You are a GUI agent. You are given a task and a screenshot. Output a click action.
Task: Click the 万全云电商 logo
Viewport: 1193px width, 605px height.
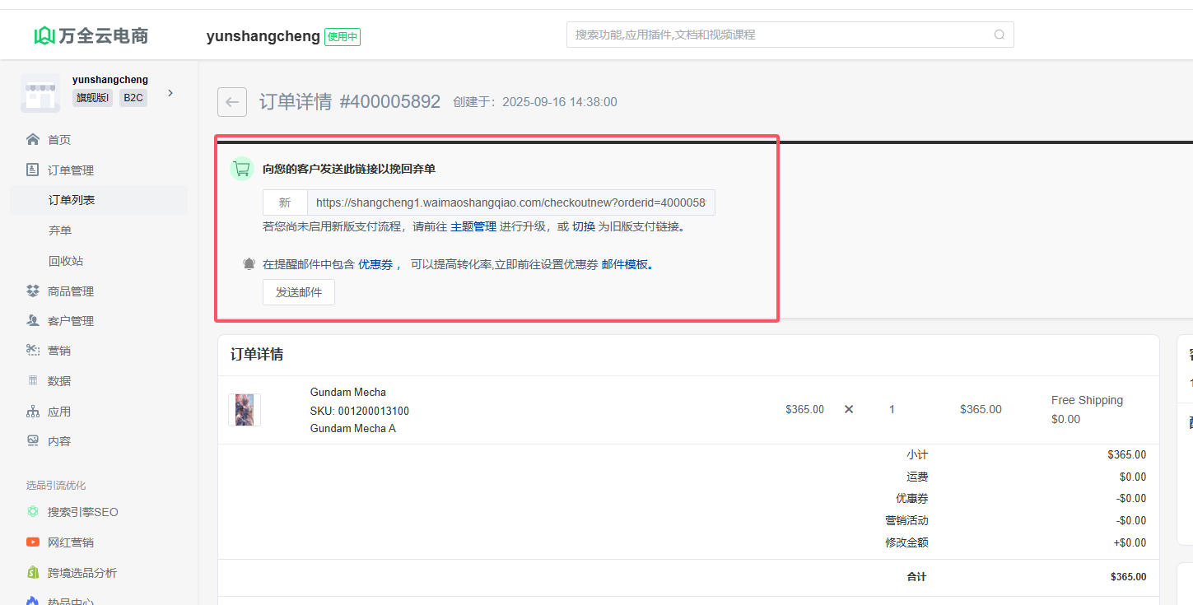pos(91,35)
